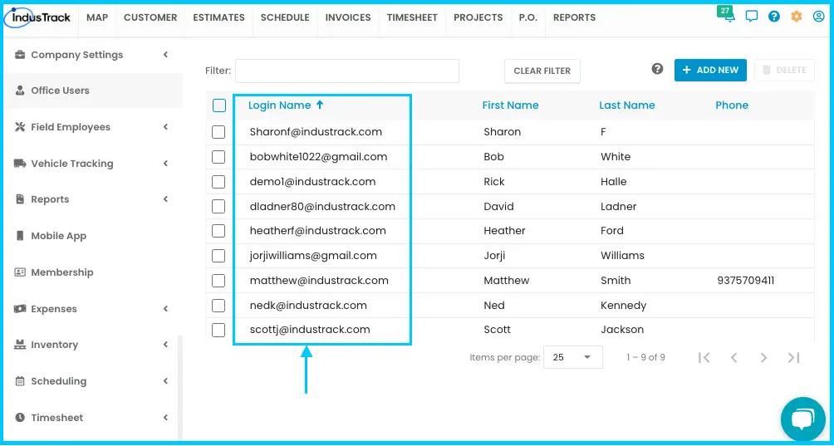Viewport: 834px width, 446px height.
Task: Click the IndusTrack logo
Action: (37, 17)
